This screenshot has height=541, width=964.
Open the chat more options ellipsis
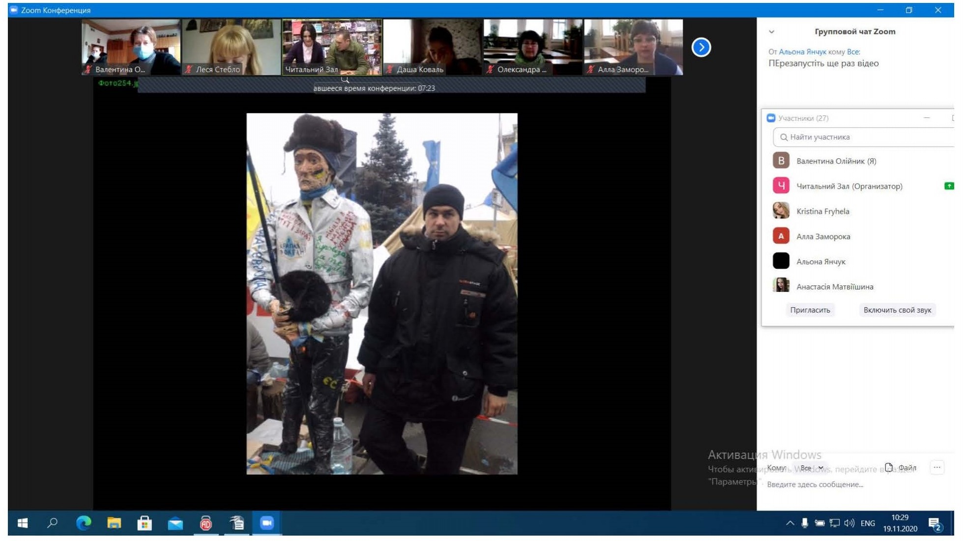pyautogui.click(x=936, y=467)
